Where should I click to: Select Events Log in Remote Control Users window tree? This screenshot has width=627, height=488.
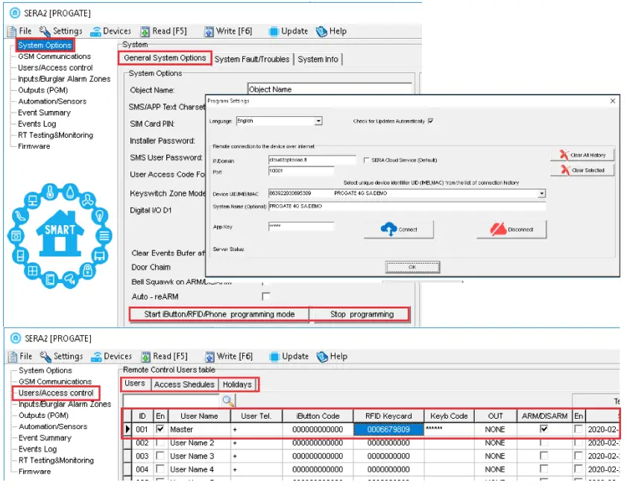37,449
